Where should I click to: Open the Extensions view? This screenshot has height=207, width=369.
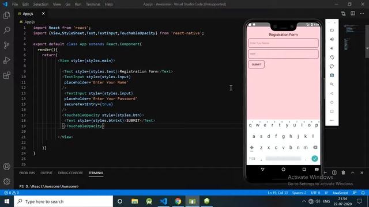(6, 75)
